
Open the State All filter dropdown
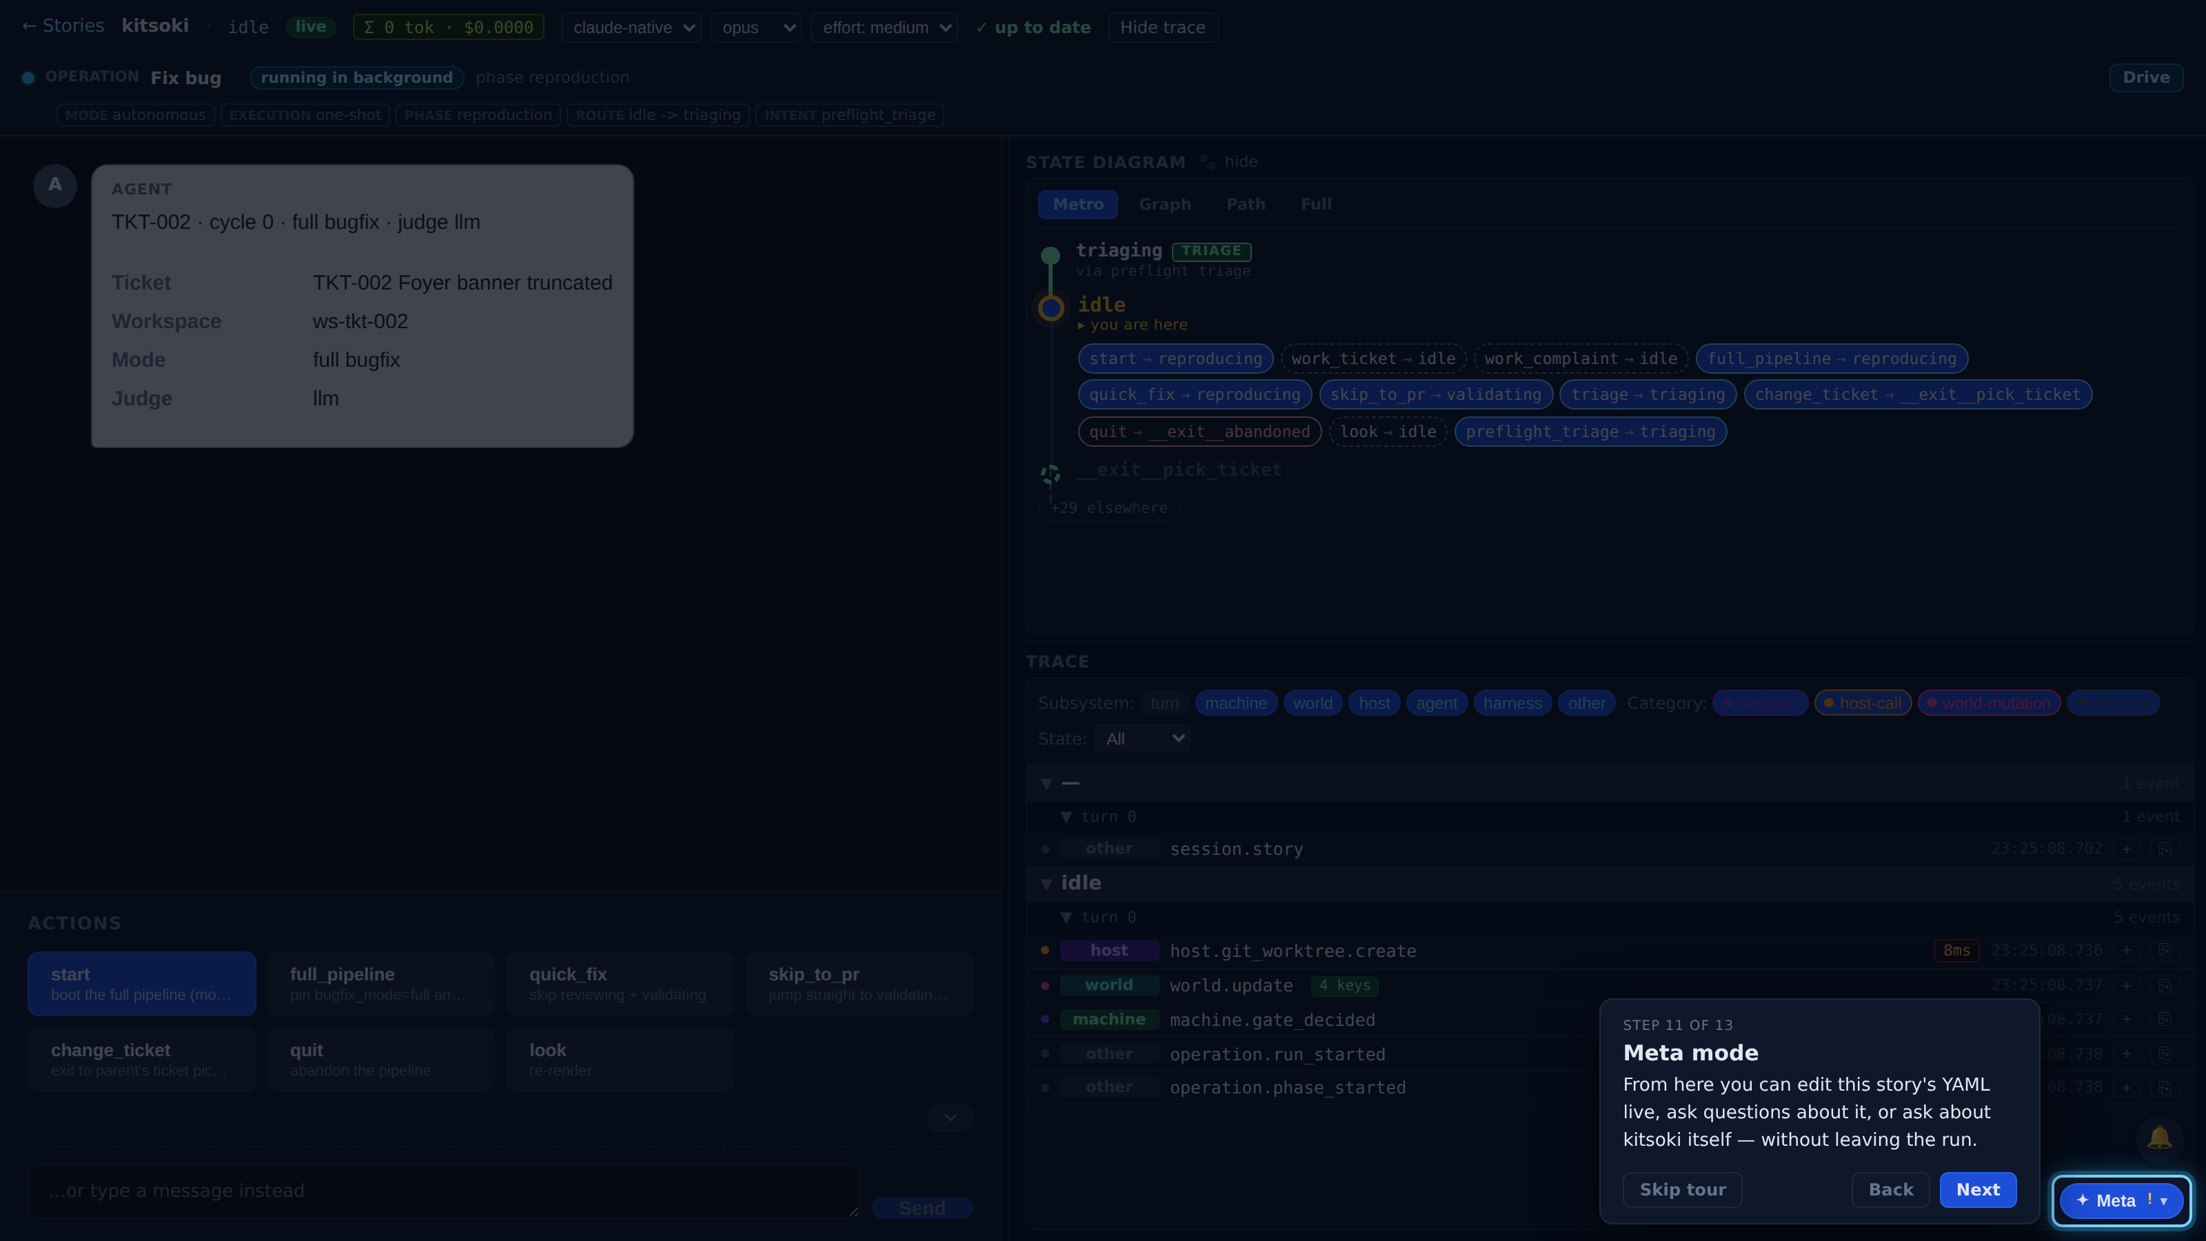tap(1142, 738)
